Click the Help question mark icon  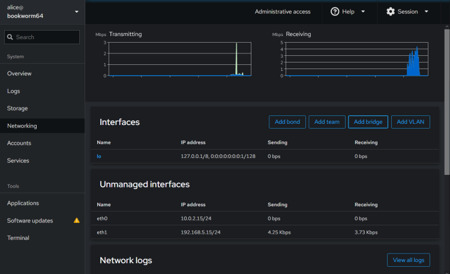pos(335,11)
